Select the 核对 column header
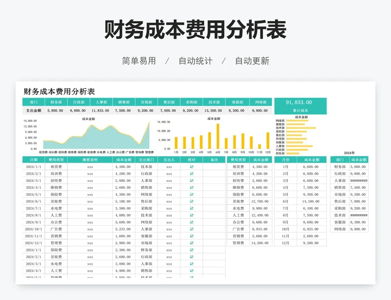The image size is (391, 300). (192, 160)
